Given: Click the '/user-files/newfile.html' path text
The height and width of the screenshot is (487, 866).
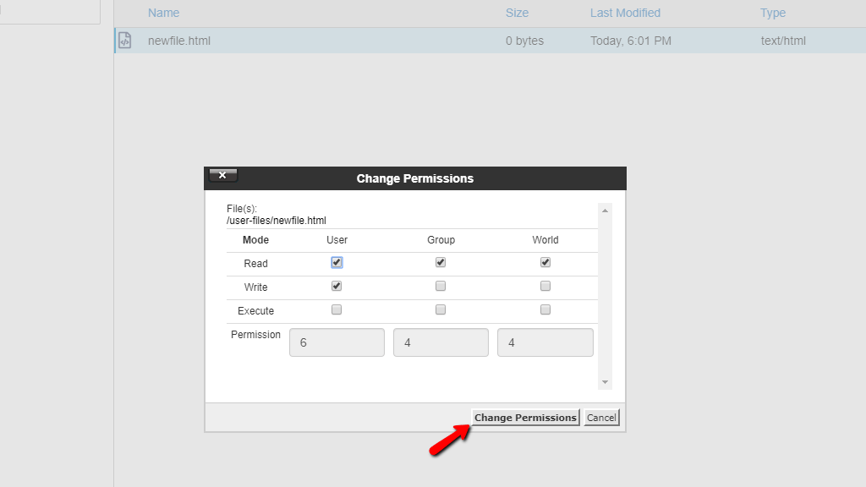Looking at the screenshot, I should [x=277, y=221].
